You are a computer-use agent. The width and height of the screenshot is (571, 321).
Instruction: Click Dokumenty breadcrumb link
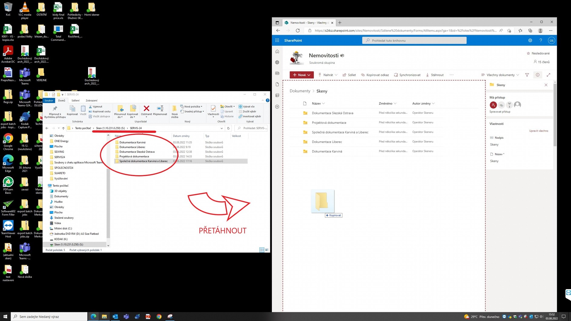click(x=300, y=91)
